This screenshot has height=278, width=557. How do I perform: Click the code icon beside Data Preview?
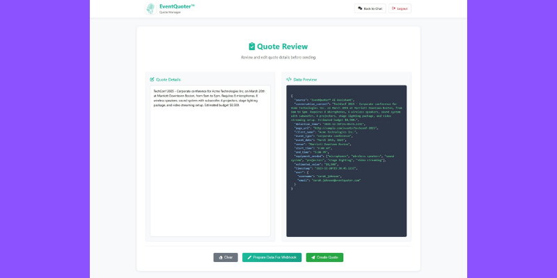point(289,79)
